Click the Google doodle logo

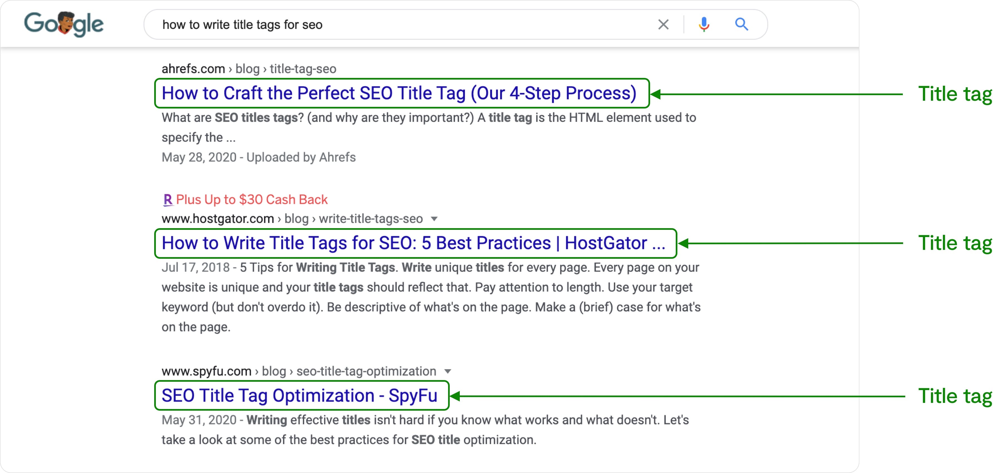64,24
